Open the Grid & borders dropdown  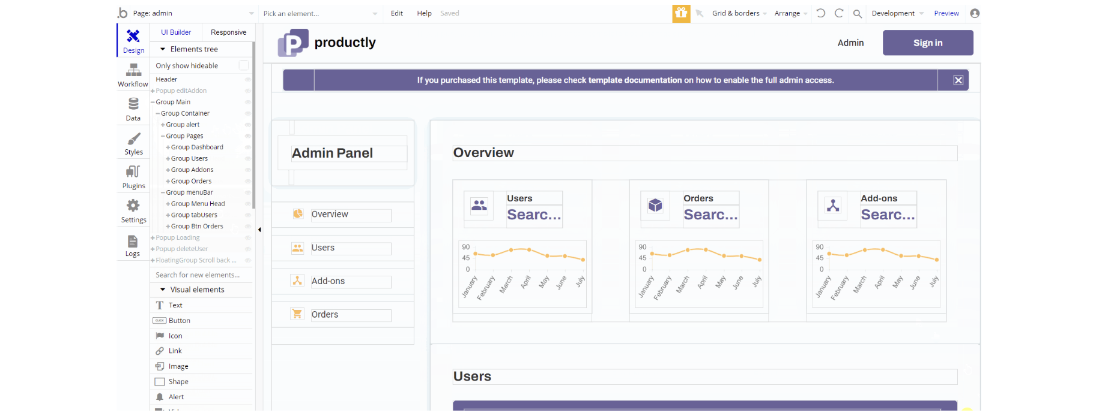coord(739,13)
